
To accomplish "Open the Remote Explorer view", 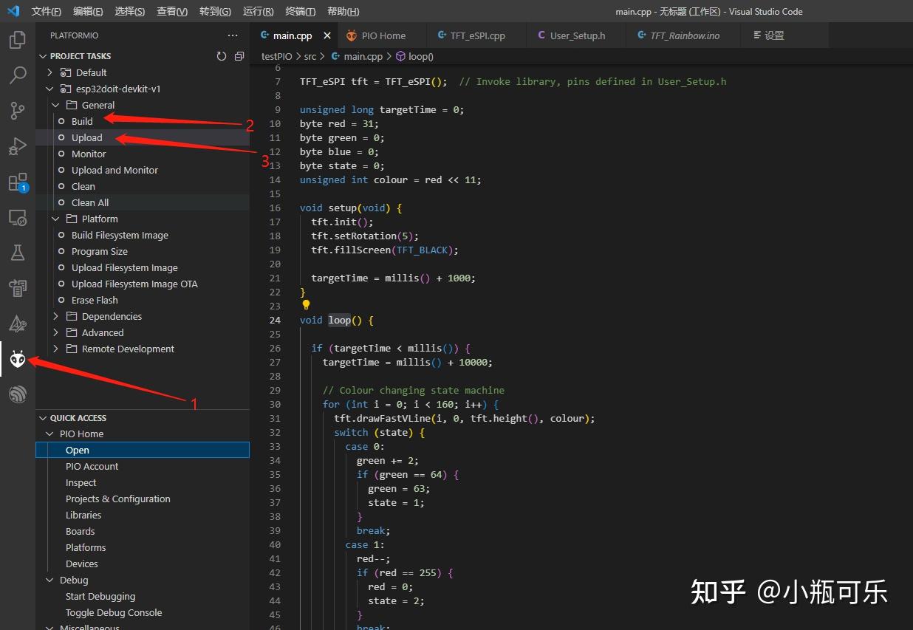I will (x=17, y=216).
